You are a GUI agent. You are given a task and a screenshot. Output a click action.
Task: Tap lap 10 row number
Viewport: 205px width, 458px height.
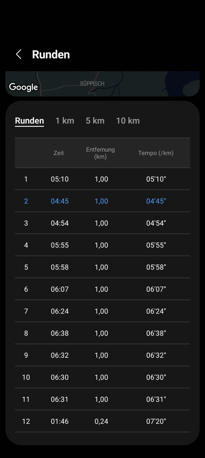click(x=26, y=377)
